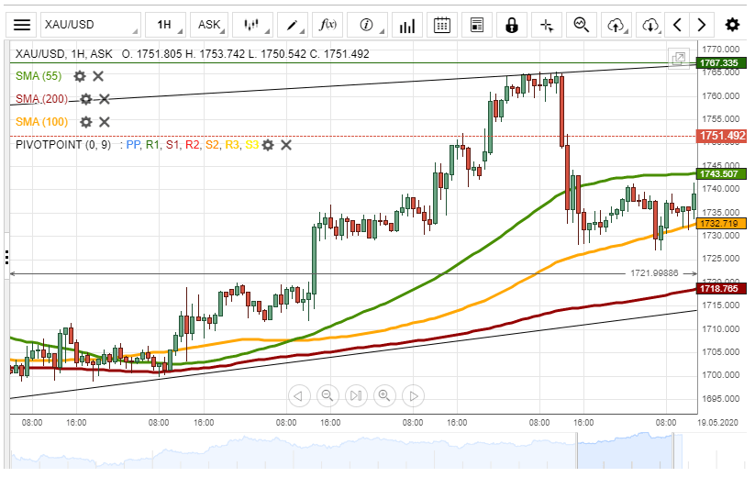755x477 pixels.
Task: Open the hamburger main menu
Action: pos(22,25)
